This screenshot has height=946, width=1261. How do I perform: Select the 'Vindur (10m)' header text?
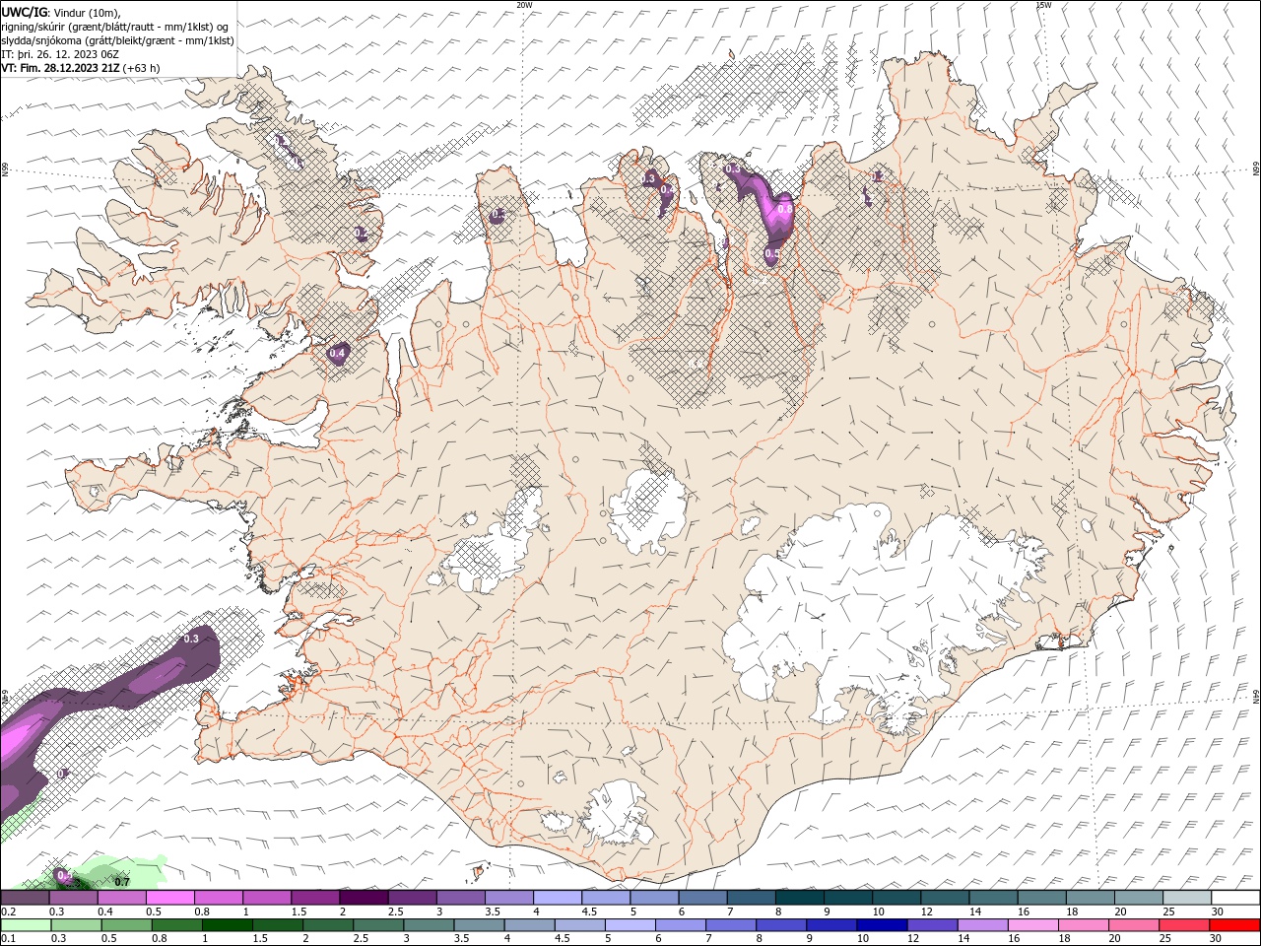click(87, 13)
